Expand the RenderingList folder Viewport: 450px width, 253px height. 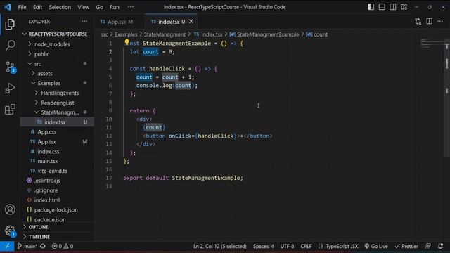pyautogui.click(x=58, y=103)
